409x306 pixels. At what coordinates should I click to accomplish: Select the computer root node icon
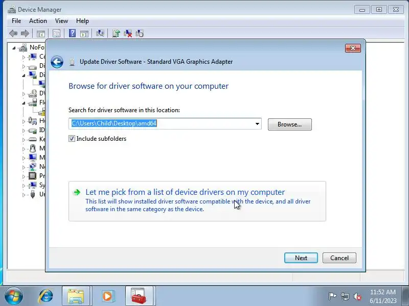coord(23,47)
